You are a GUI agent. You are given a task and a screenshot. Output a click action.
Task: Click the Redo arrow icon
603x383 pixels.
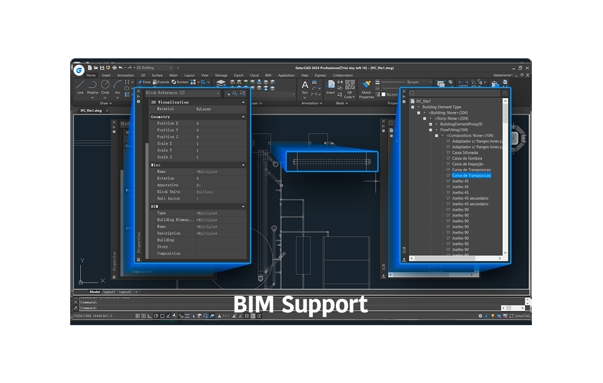(x=129, y=68)
